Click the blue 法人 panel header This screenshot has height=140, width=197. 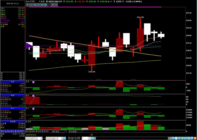[x=13, y=108]
